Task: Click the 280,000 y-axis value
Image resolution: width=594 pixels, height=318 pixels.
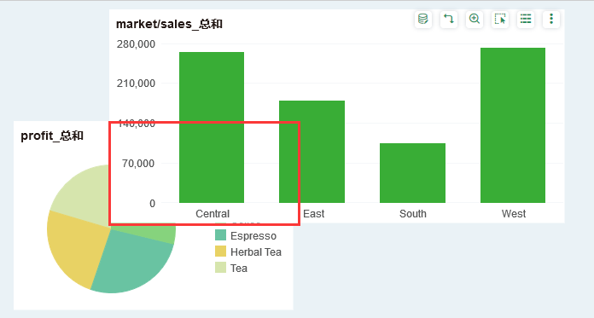Action: click(x=136, y=44)
